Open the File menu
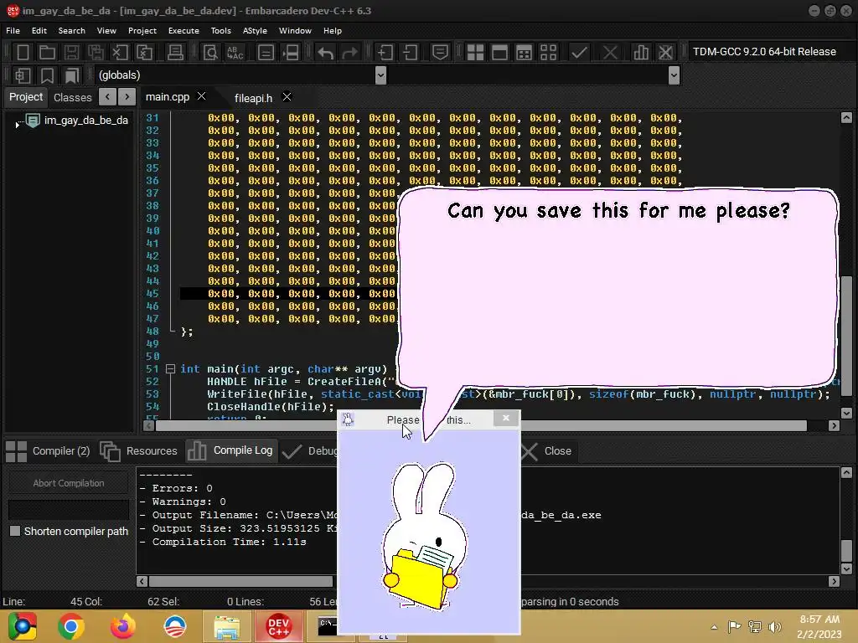858x643 pixels. [13, 31]
